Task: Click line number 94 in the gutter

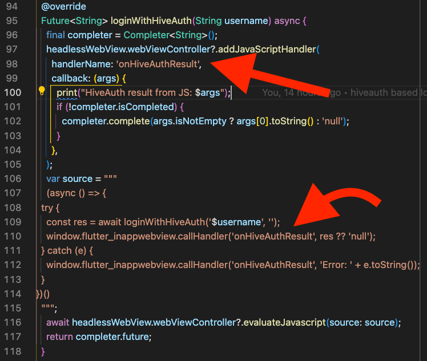Action: click(x=12, y=6)
